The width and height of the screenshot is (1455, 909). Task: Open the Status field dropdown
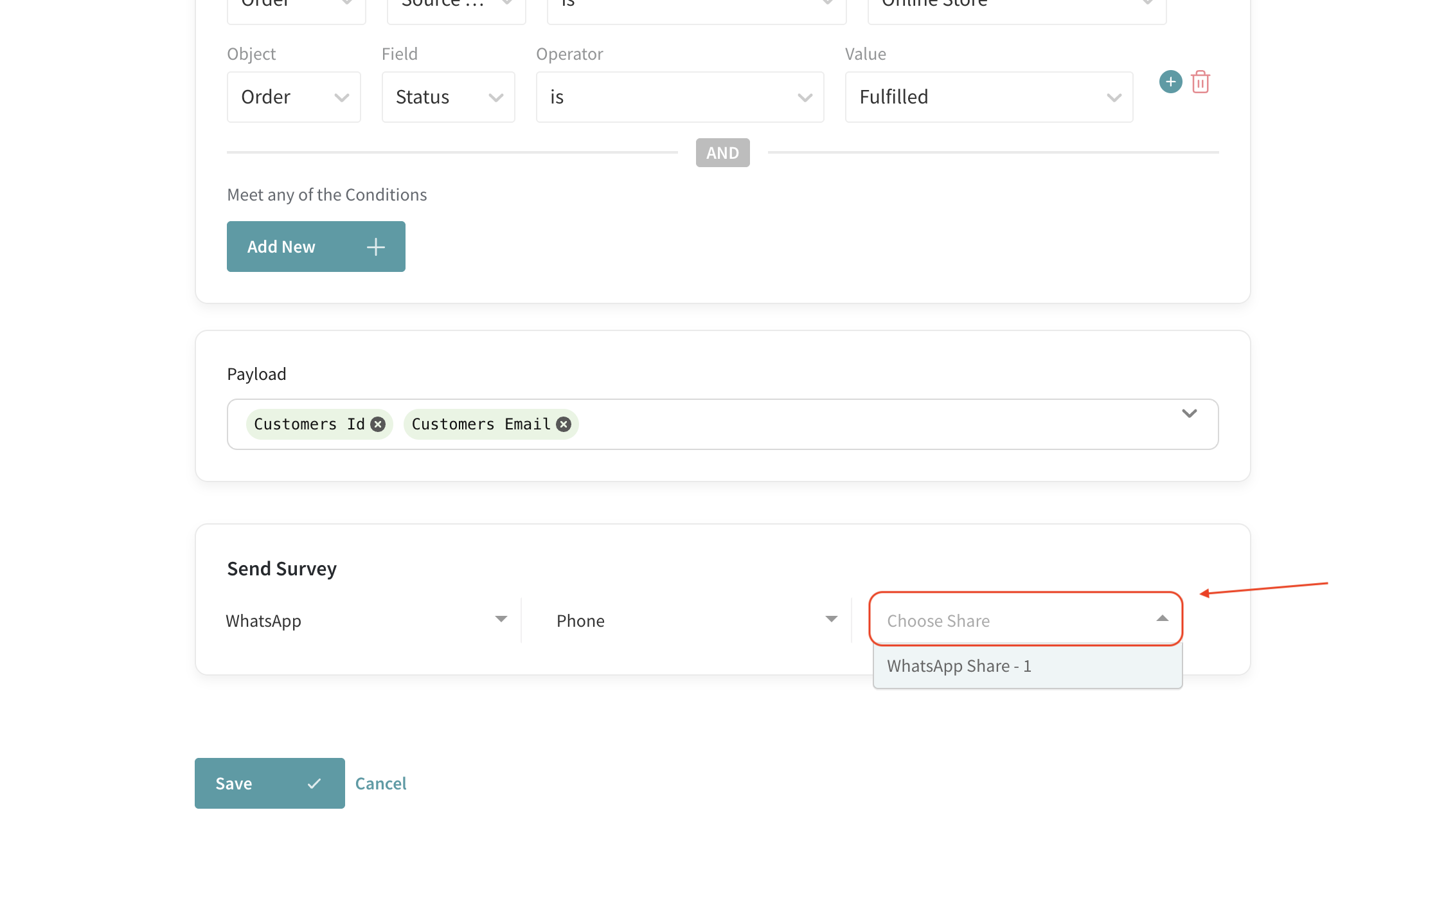click(x=448, y=97)
